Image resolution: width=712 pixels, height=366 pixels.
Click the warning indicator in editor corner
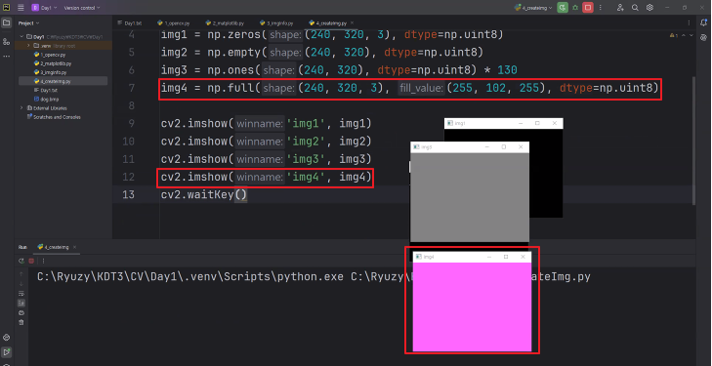(x=673, y=35)
